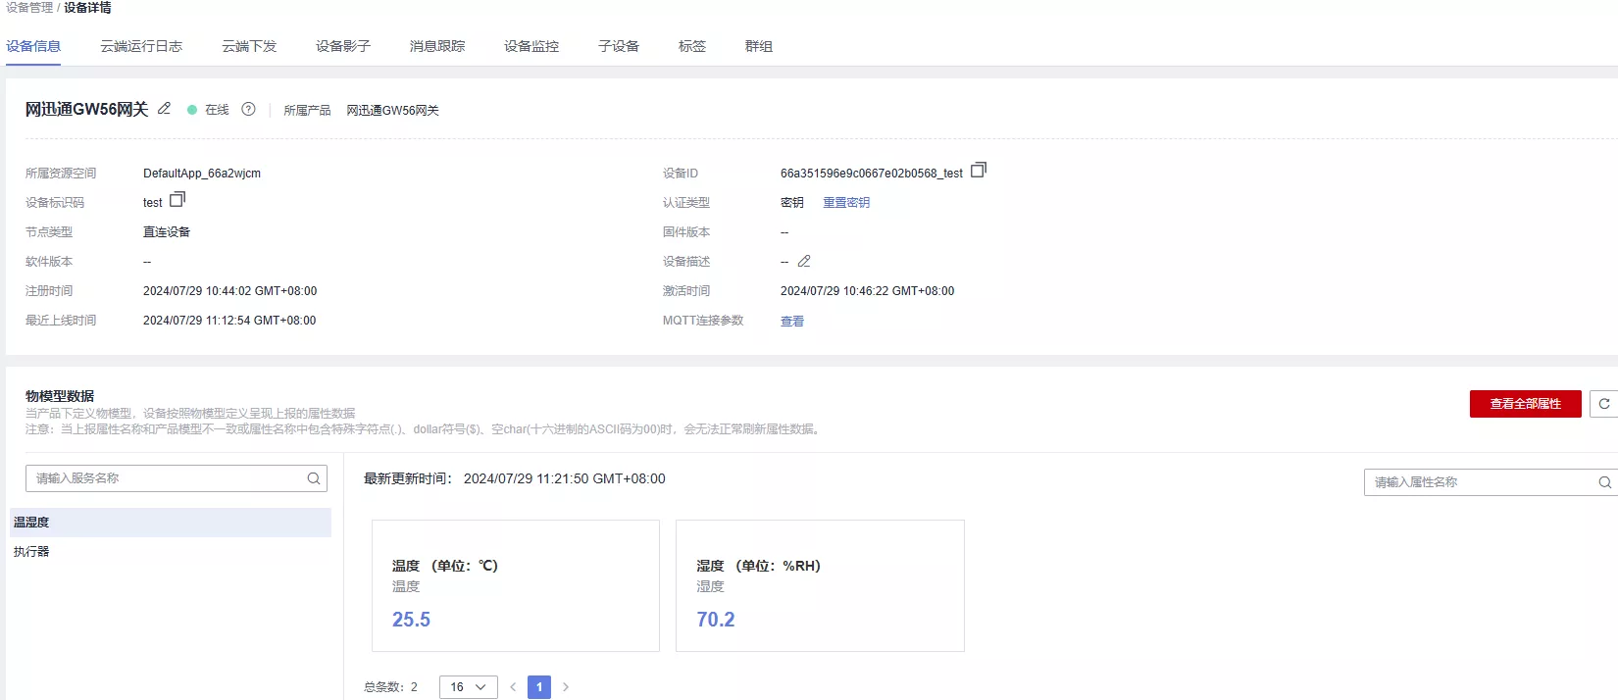Click the help icon next to 在线 status
Screen dimensions: 1618x700
(x=248, y=110)
